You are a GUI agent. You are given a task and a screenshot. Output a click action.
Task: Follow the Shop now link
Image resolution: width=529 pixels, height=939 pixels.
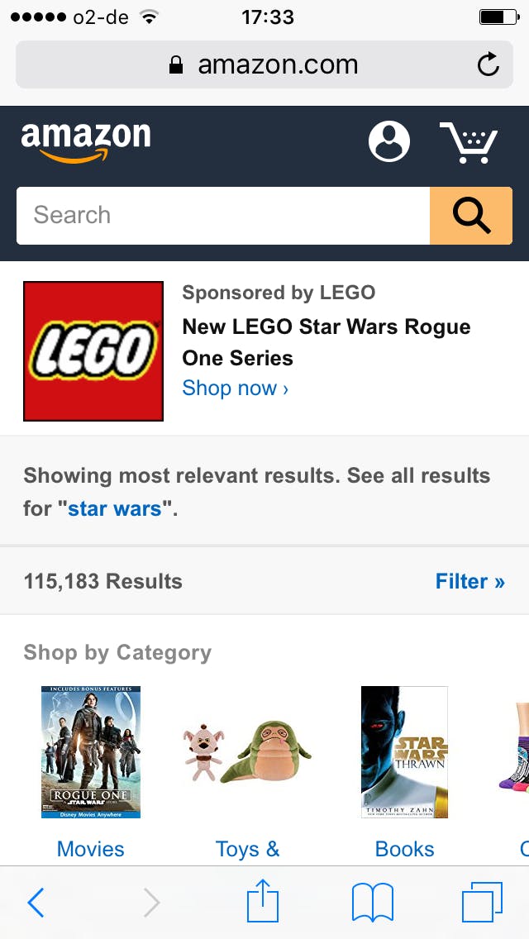pos(236,388)
